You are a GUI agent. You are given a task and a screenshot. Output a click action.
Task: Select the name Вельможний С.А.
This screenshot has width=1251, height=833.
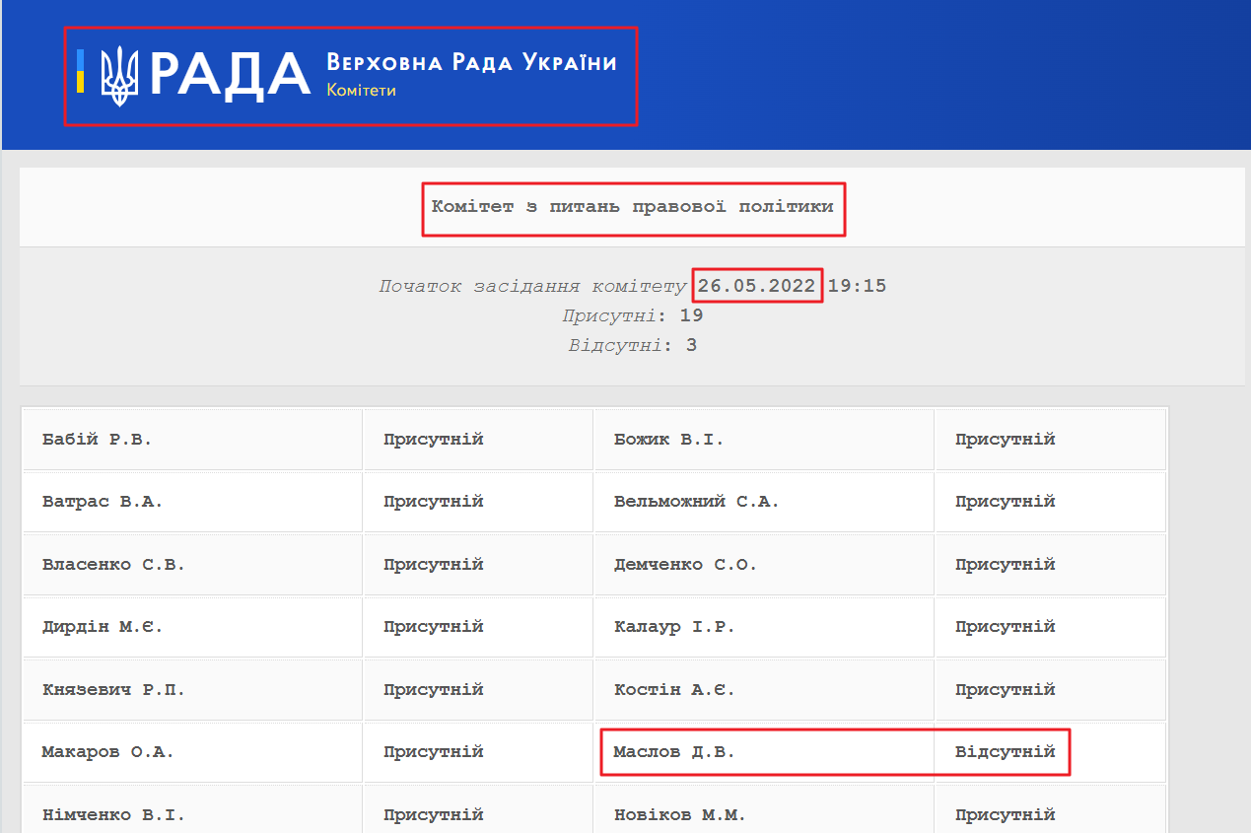[696, 501]
